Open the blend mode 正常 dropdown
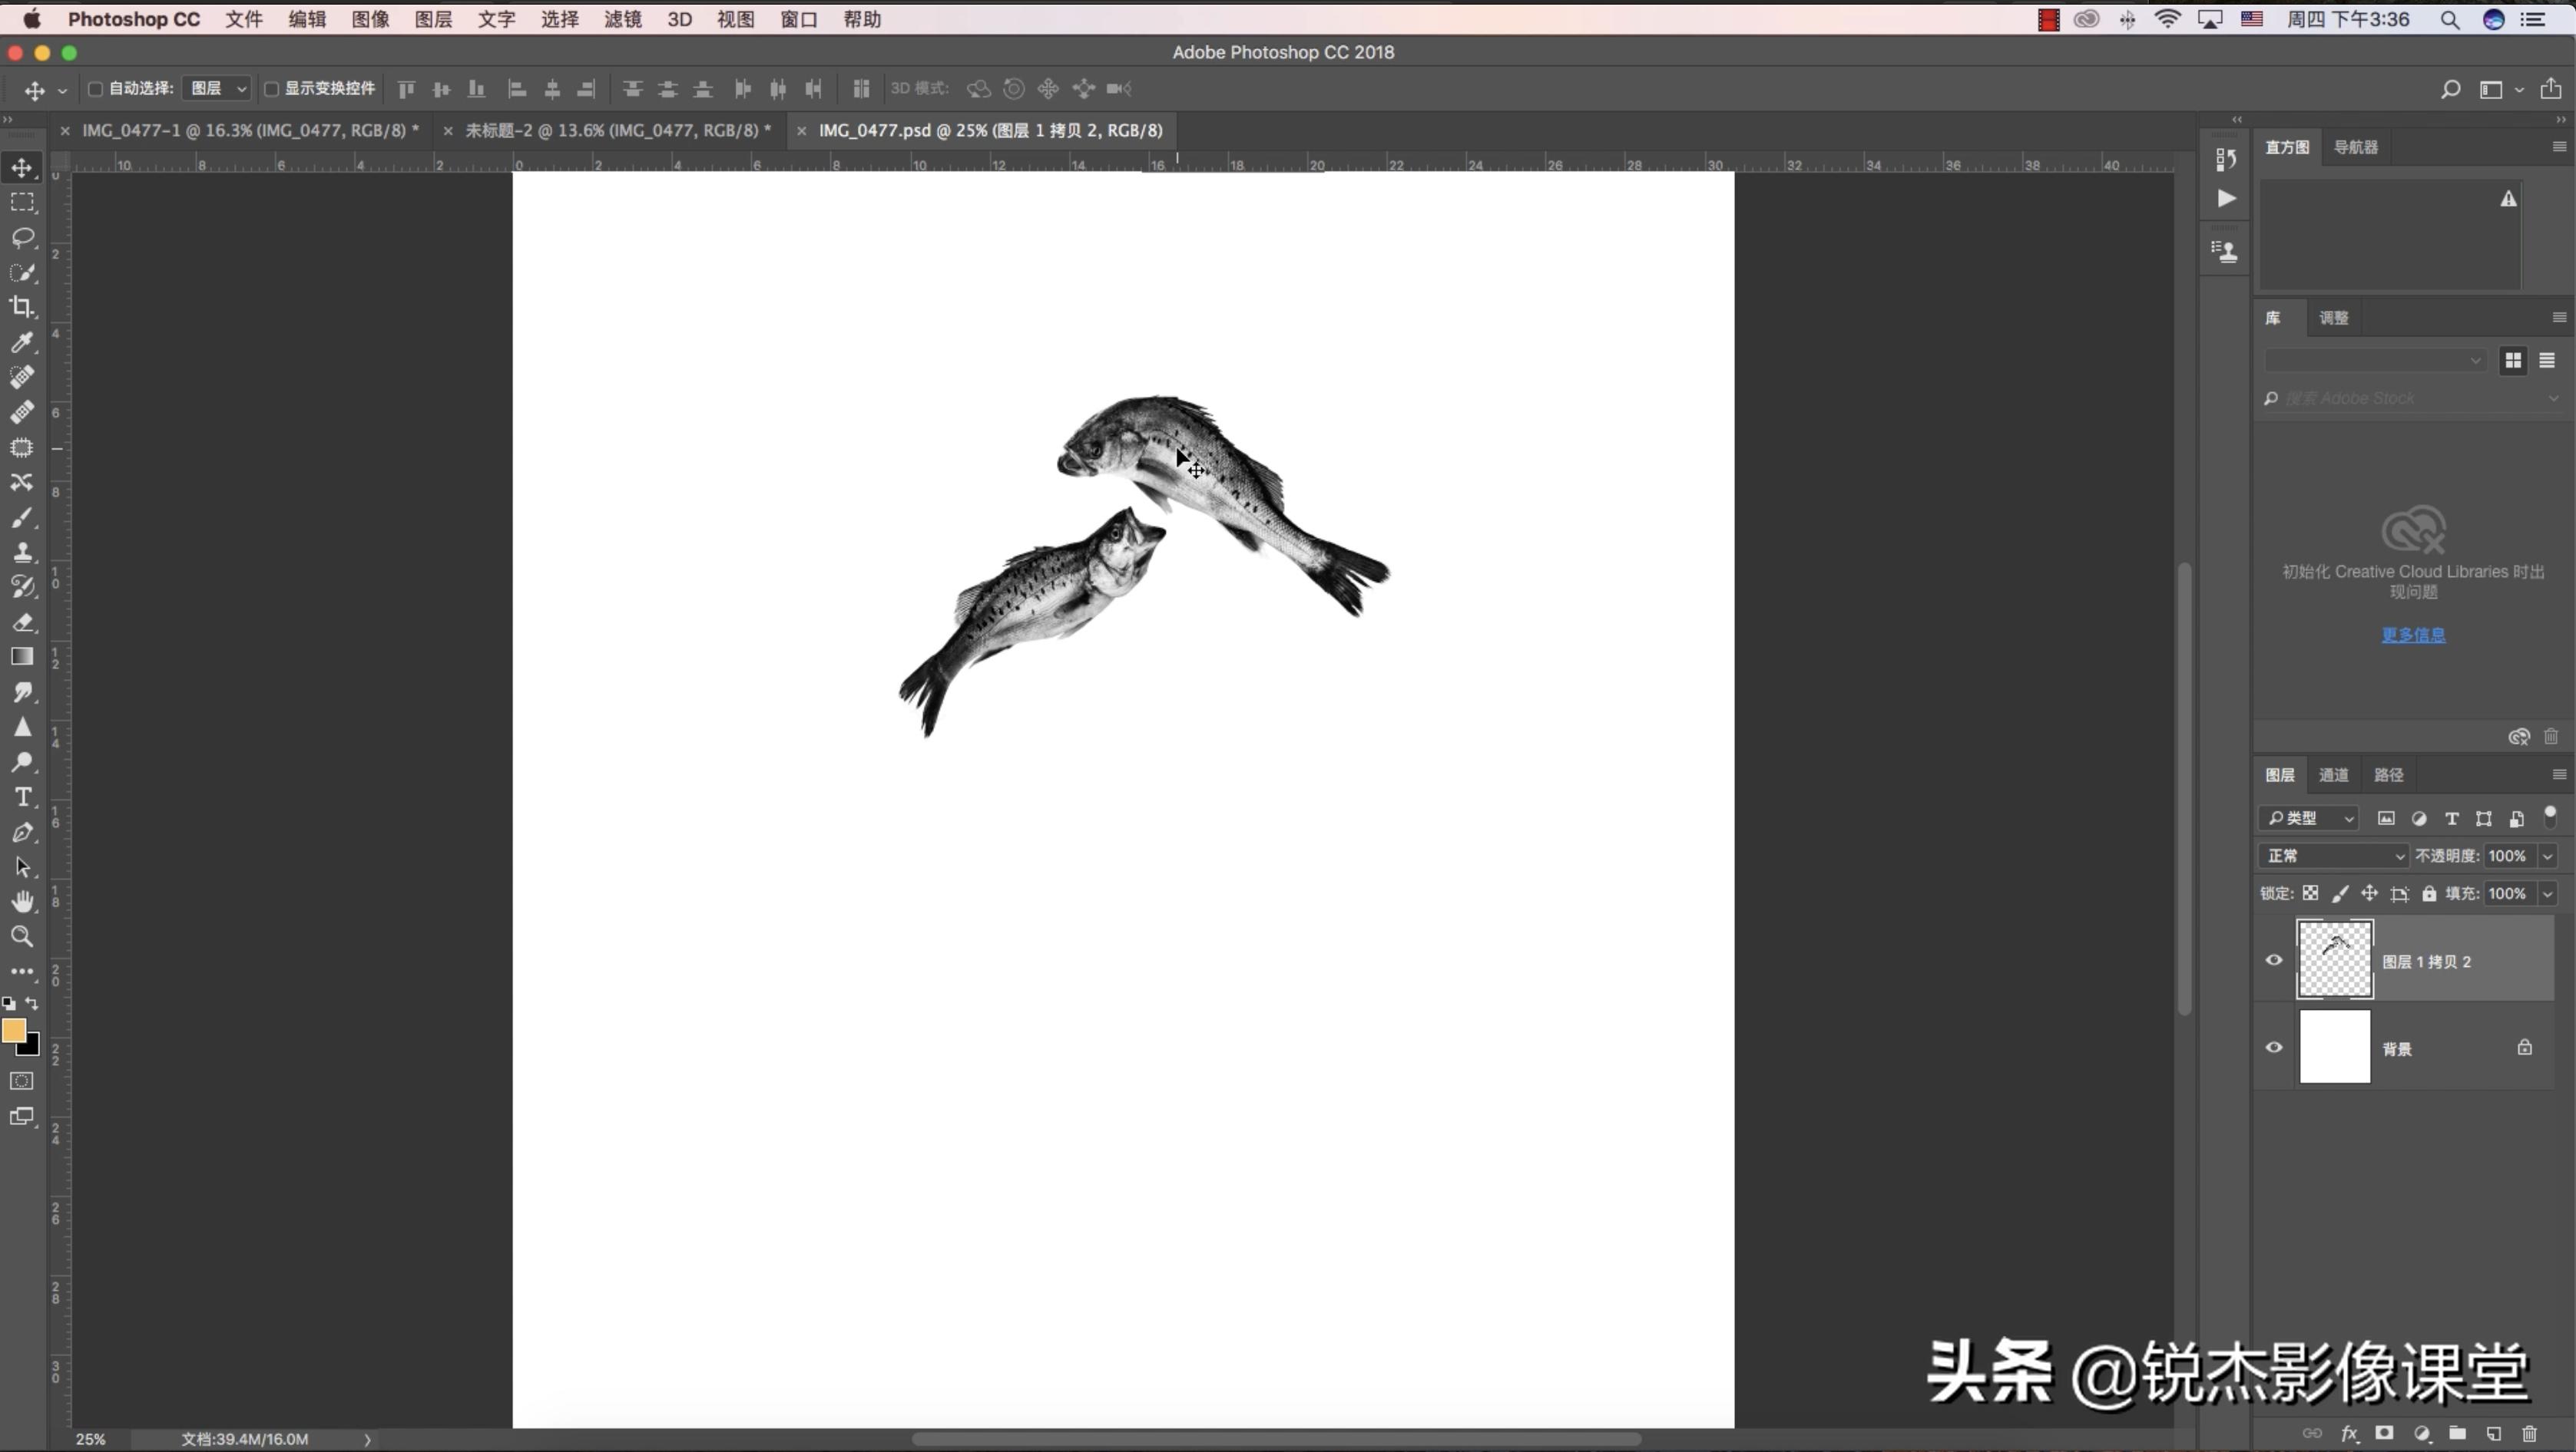The width and height of the screenshot is (2576, 1452). point(2333,856)
